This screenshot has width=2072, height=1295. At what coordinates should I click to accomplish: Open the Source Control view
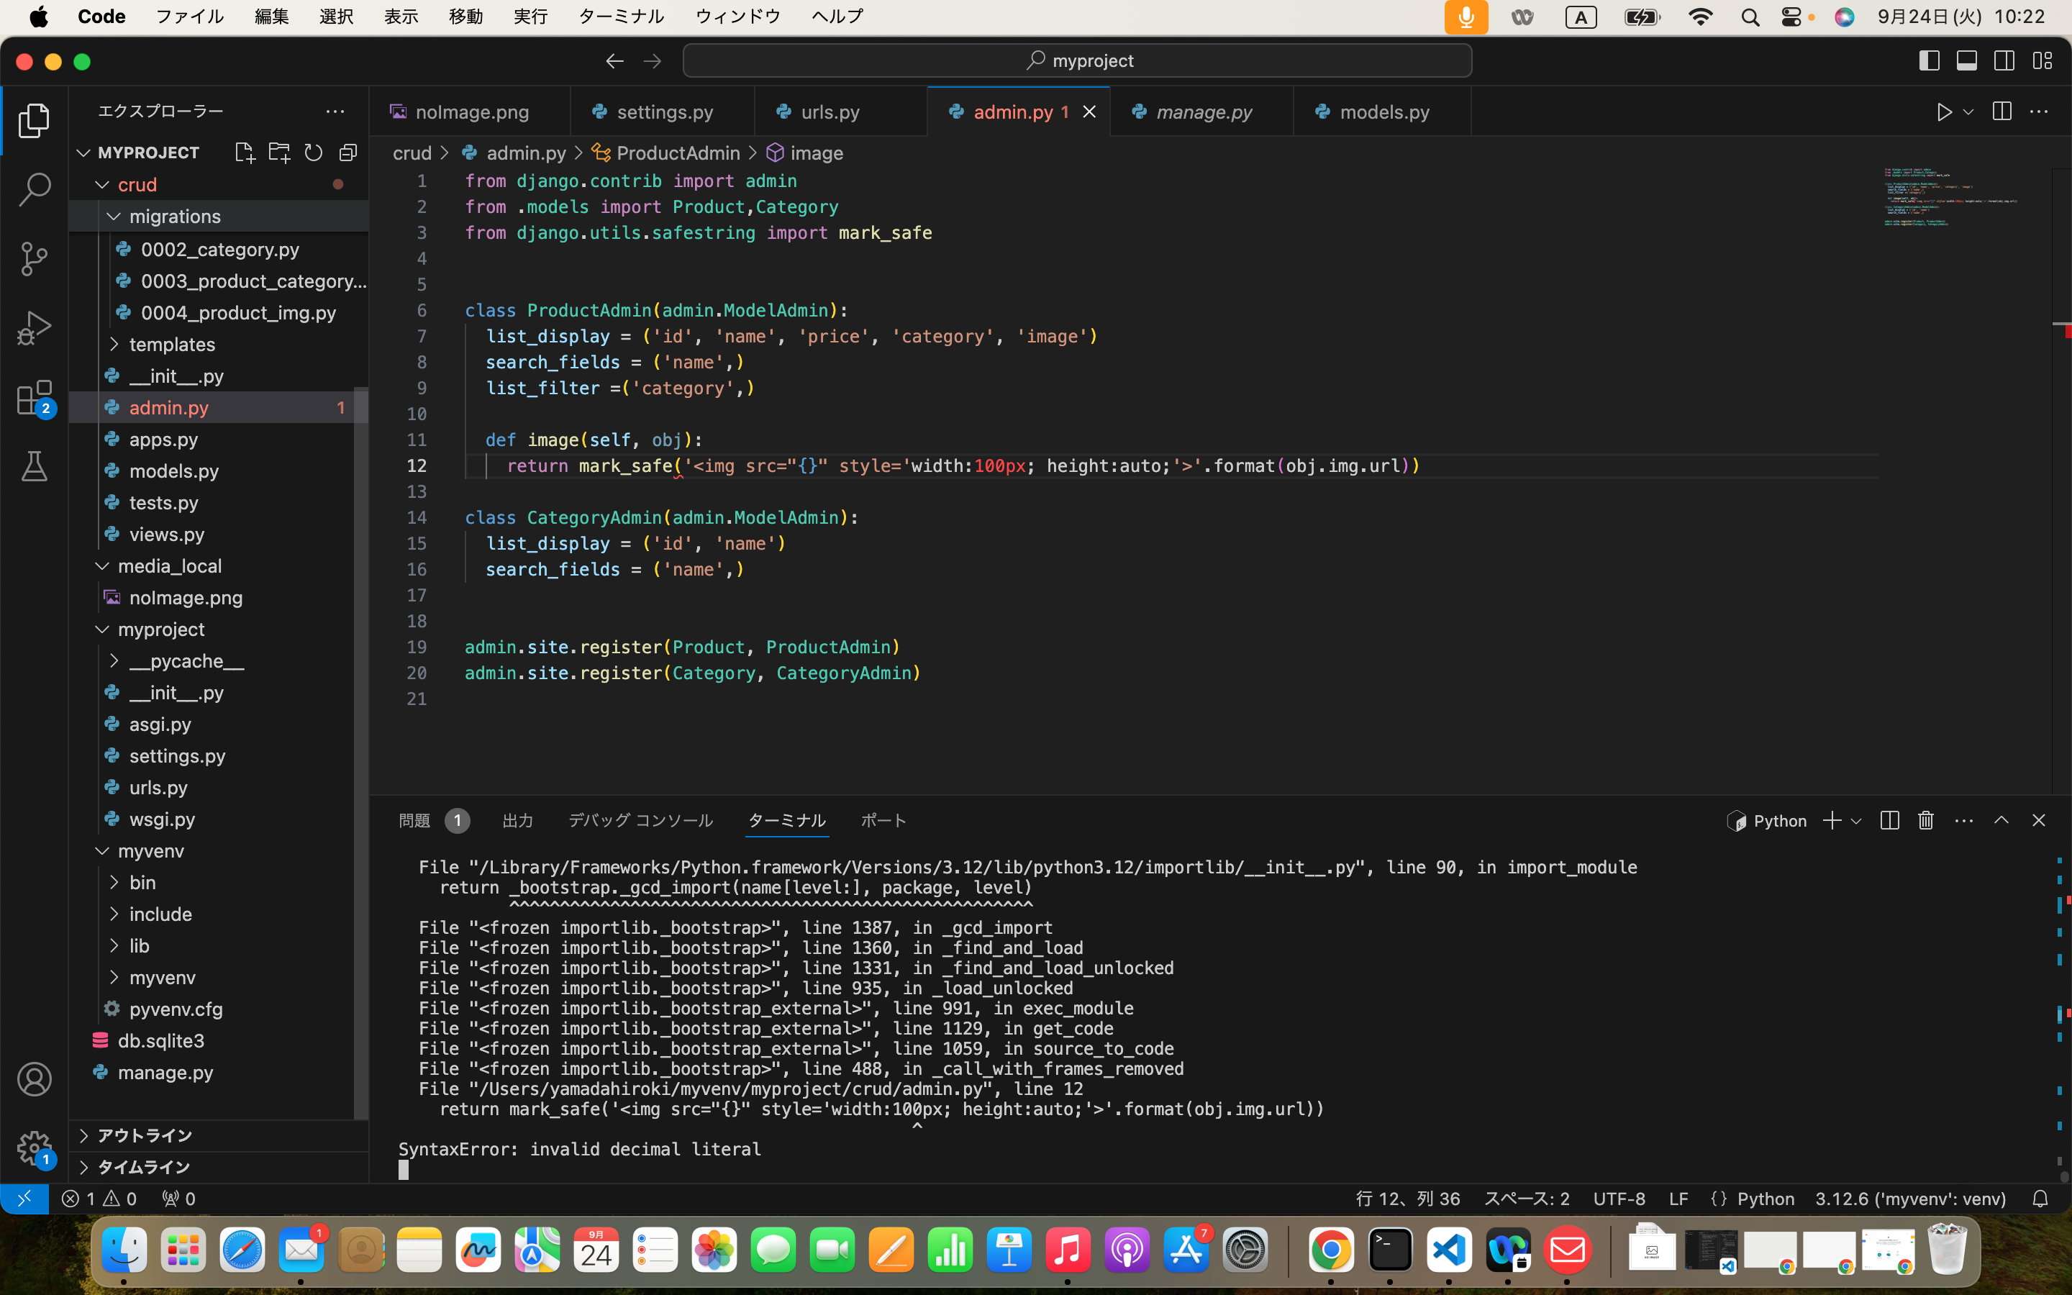point(35,259)
